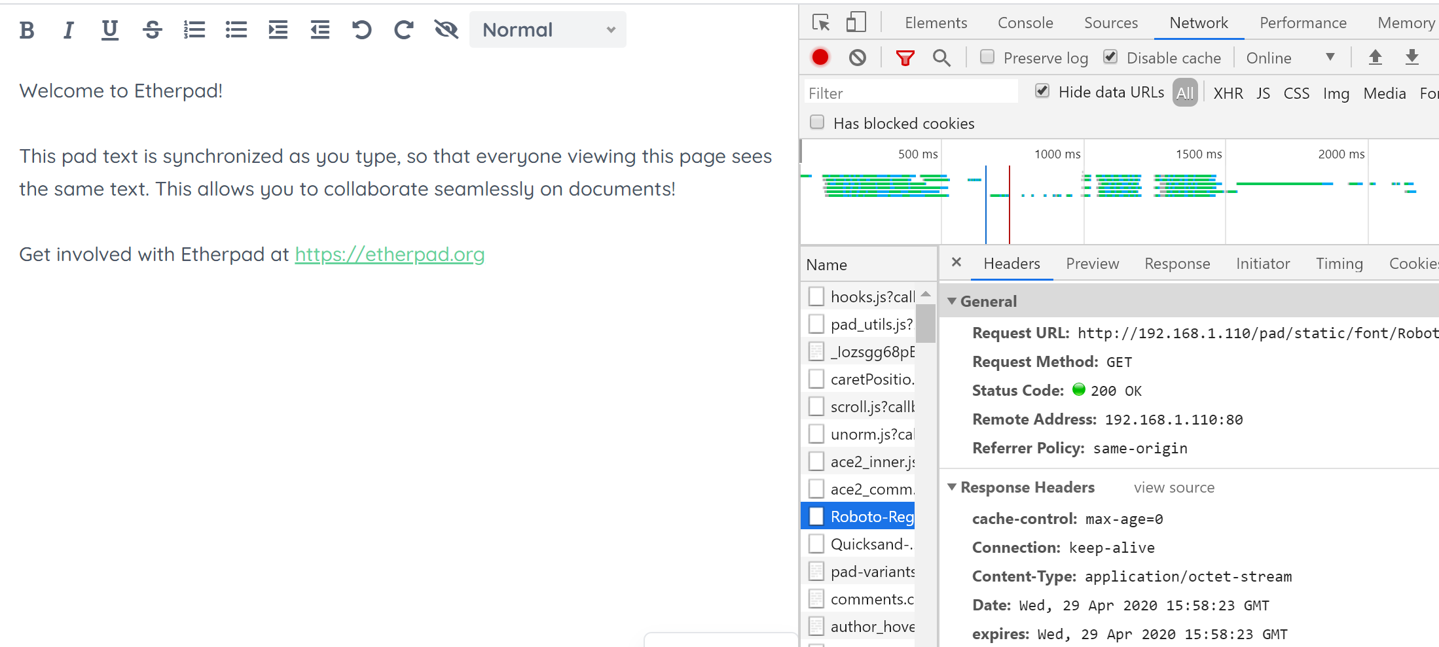This screenshot has height=647, width=1439.
Task: Open the Normal text style dropdown
Action: tap(548, 29)
